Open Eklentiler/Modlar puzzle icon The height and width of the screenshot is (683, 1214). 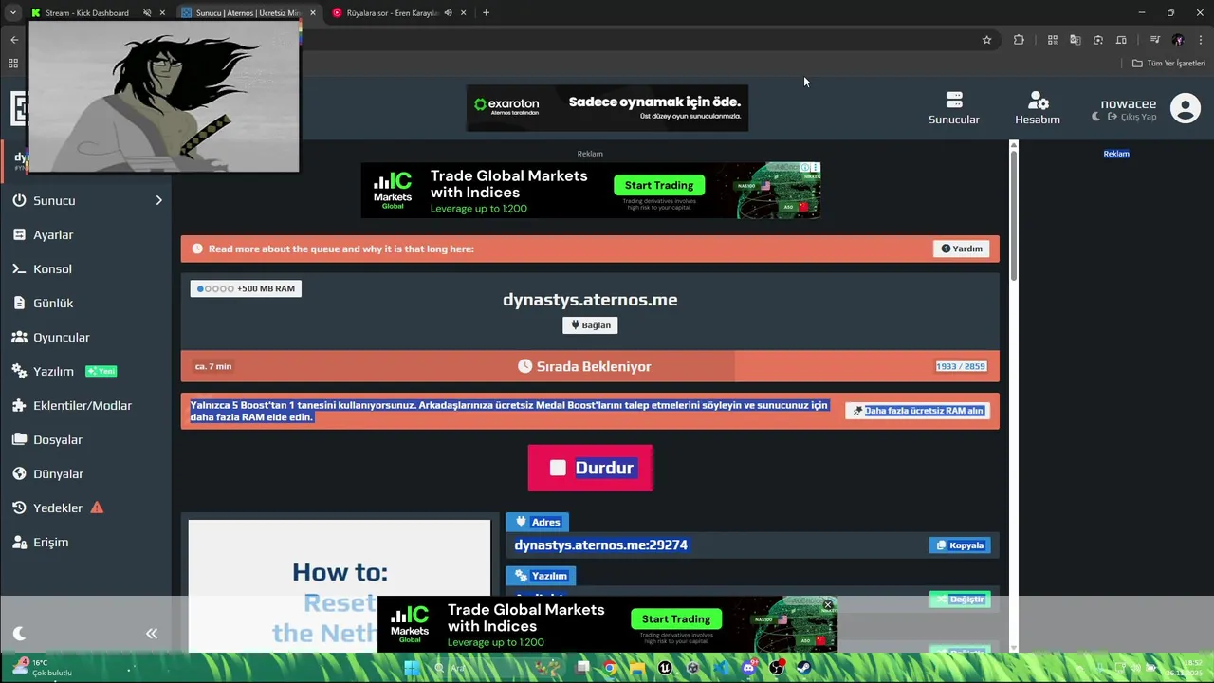pyautogui.click(x=19, y=405)
